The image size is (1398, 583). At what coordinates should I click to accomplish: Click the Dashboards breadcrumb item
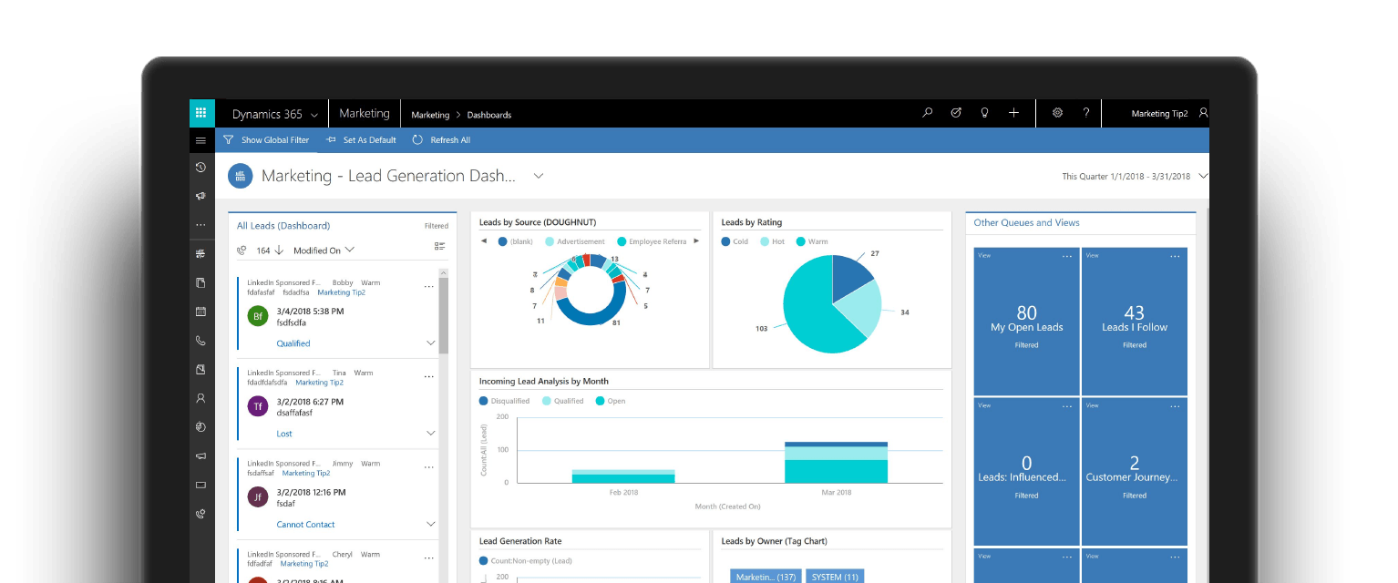[489, 115]
